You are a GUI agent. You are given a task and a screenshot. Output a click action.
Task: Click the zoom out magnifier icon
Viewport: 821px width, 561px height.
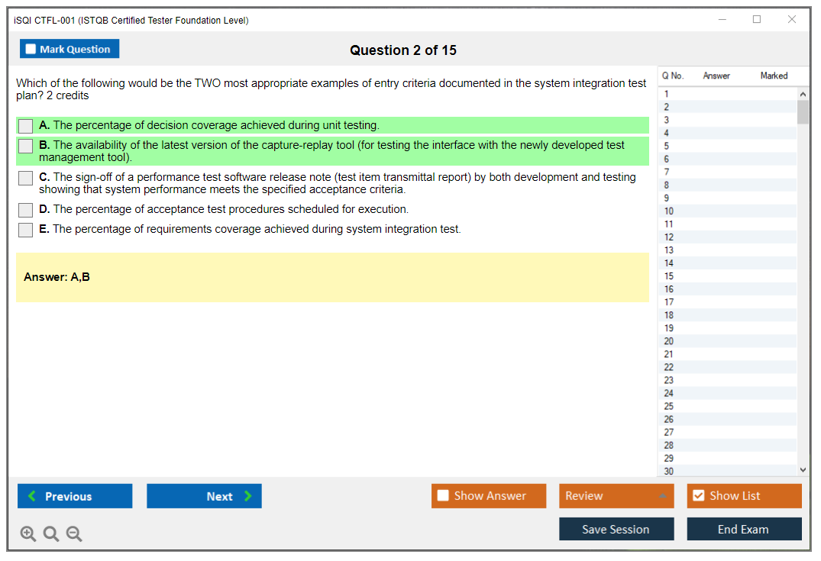pos(74,534)
